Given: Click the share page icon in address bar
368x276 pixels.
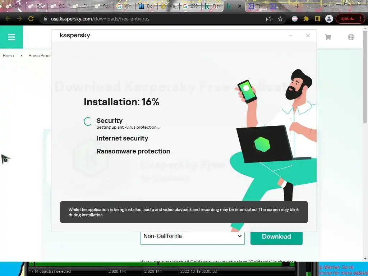Looking at the screenshot, I should tap(269, 19).
